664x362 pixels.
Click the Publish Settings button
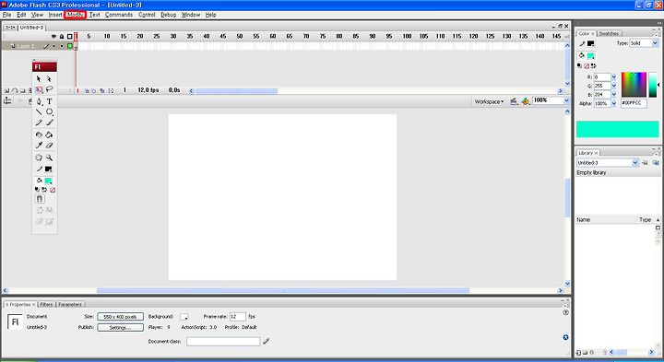point(120,327)
